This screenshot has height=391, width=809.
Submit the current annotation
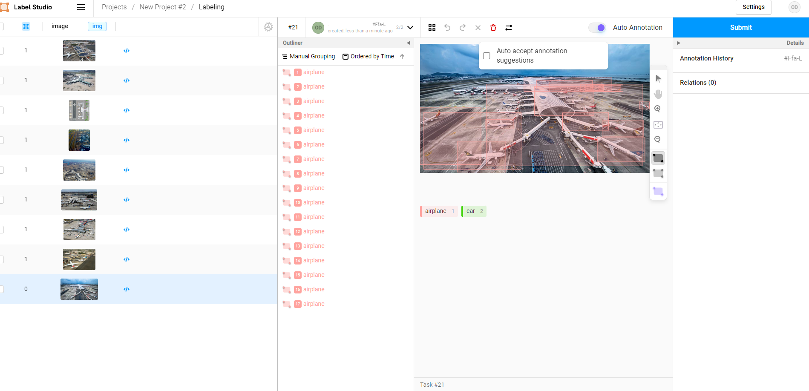coord(740,27)
